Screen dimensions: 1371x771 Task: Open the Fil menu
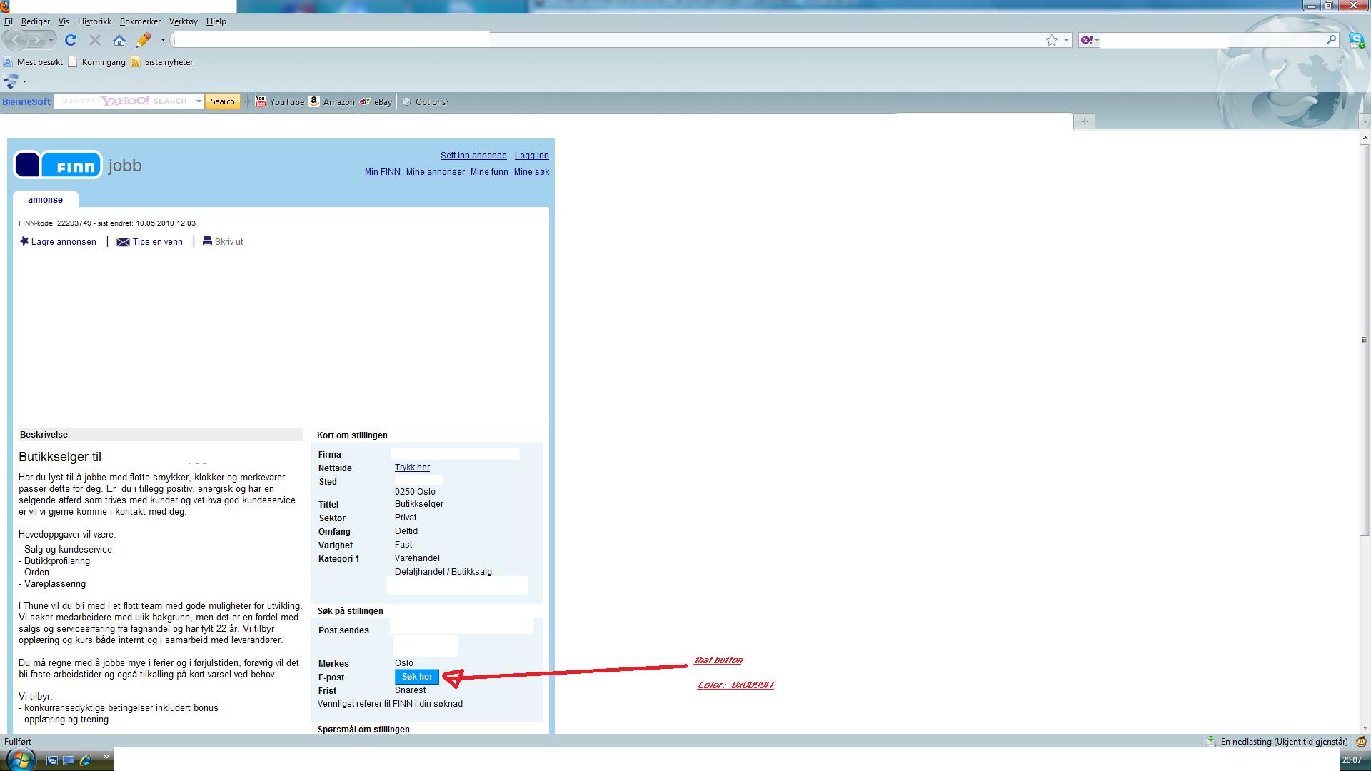pyautogui.click(x=9, y=21)
